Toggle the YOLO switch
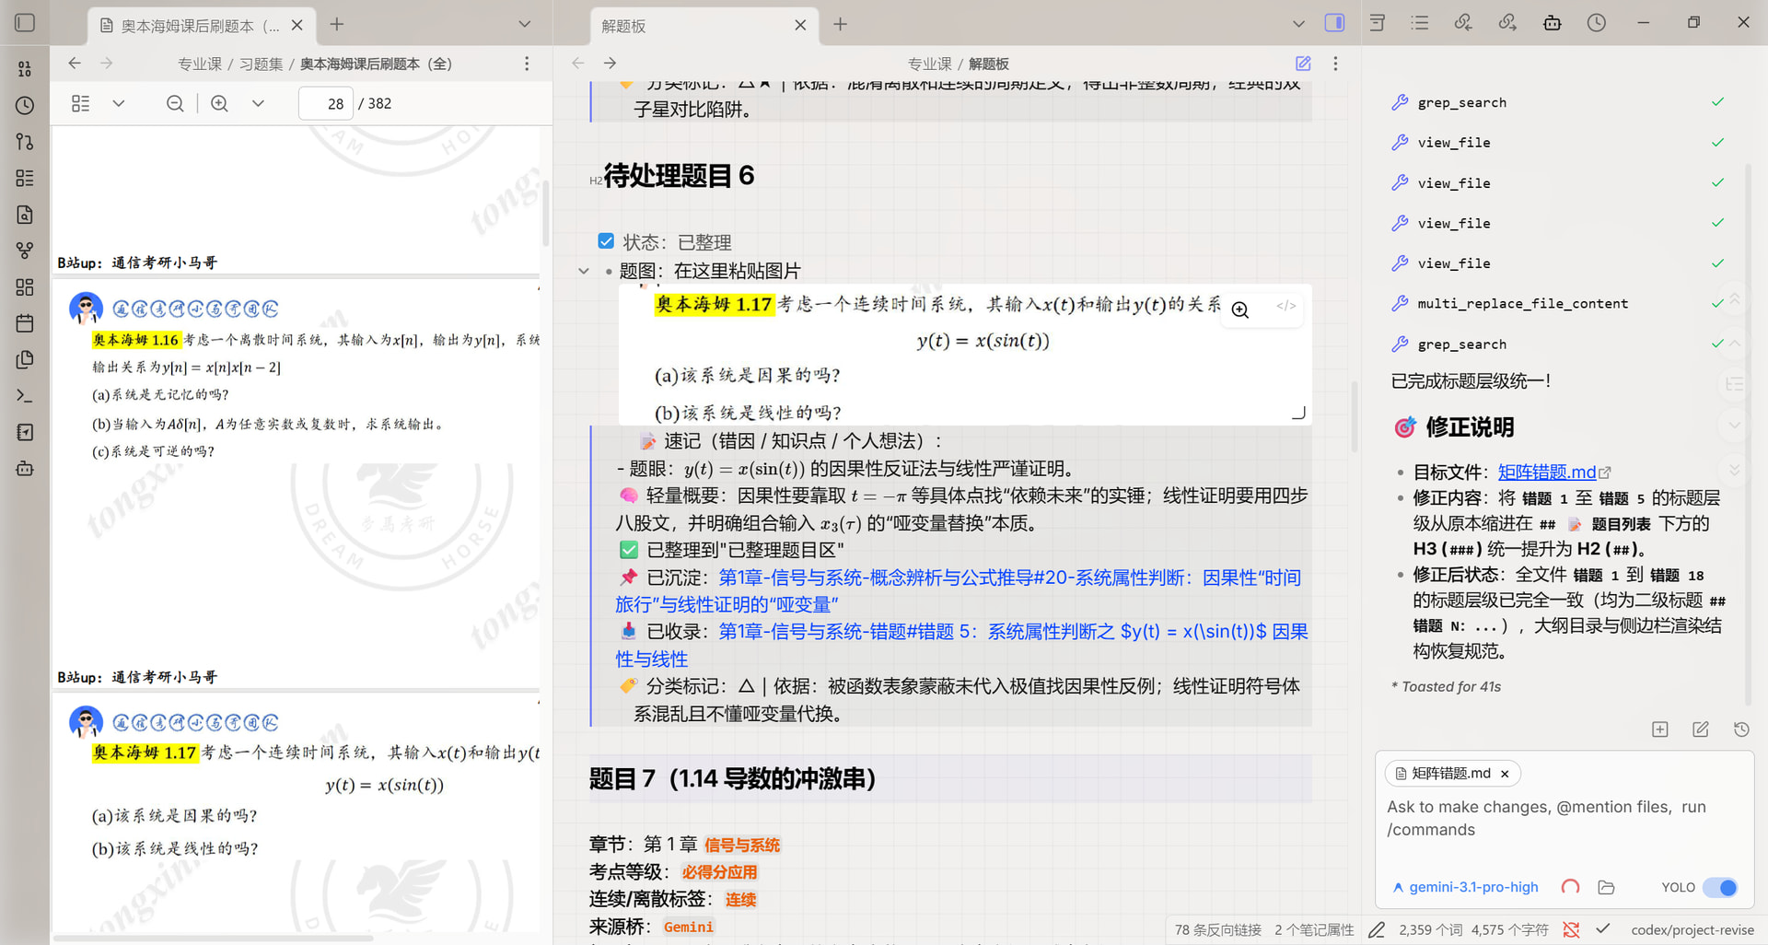1768x945 pixels. [1720, 887]
